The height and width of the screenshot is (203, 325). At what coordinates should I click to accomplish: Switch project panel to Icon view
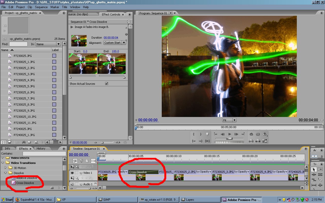9,142
